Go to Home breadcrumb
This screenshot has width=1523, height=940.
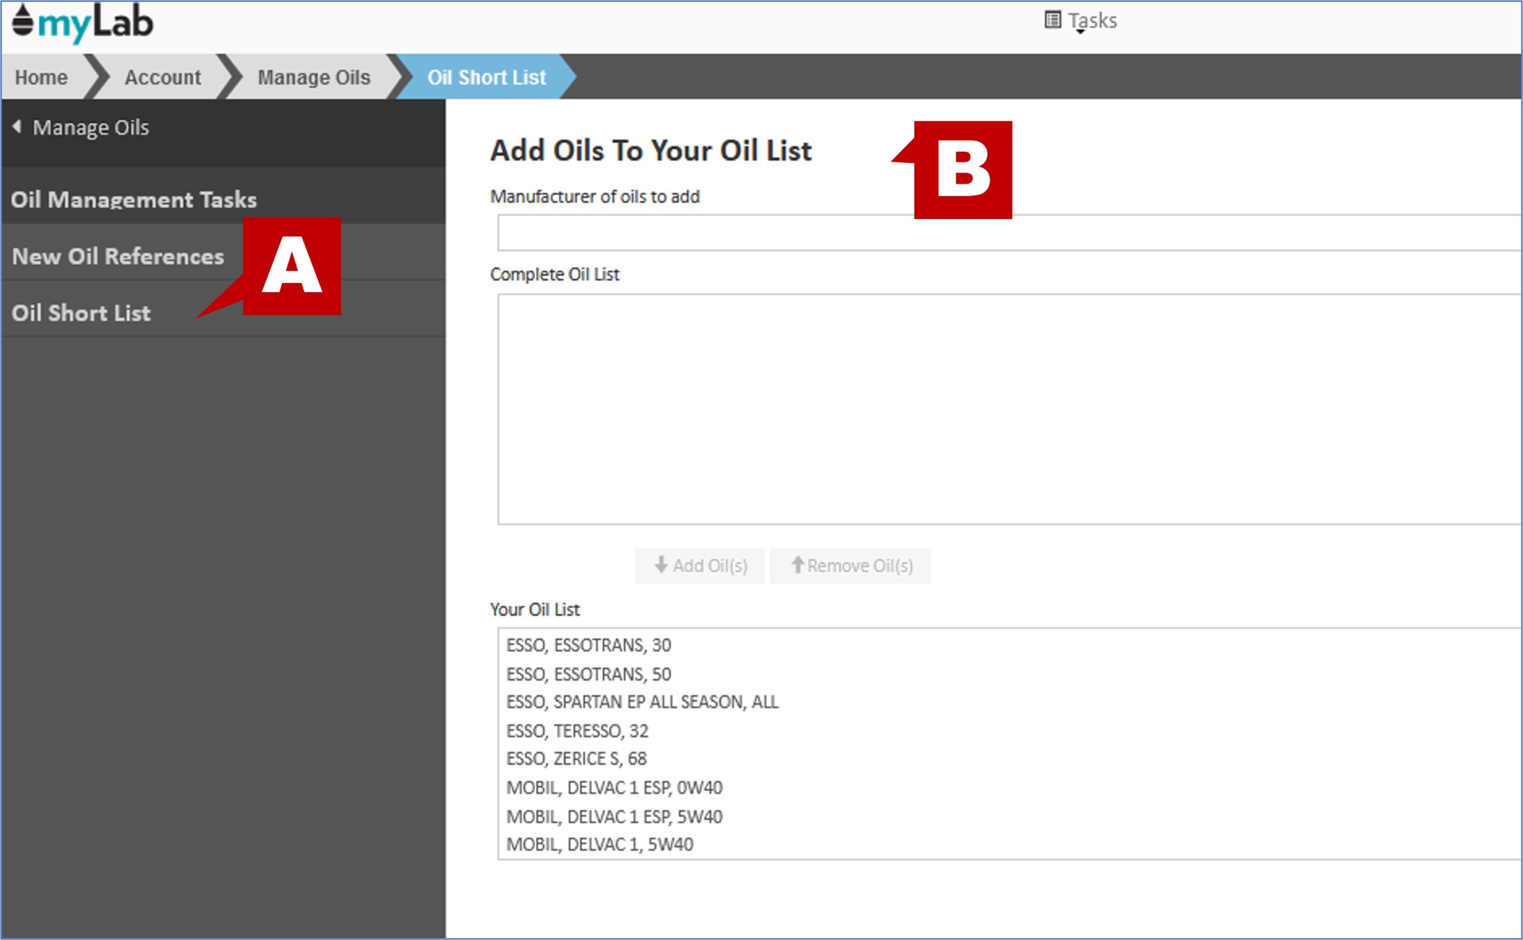(41, 77)
